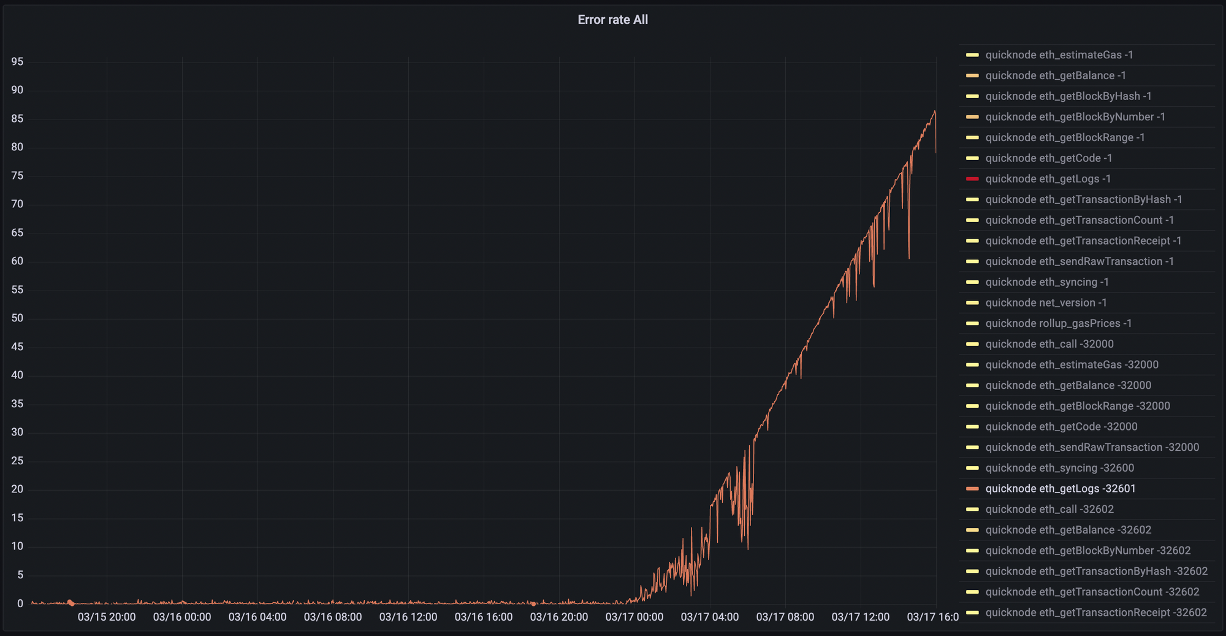The width and height of the screenshot is (1226, 636).
Task: Select legend series quicknode eth_sendRawTransaction -1
Action: click(1079, 261)
